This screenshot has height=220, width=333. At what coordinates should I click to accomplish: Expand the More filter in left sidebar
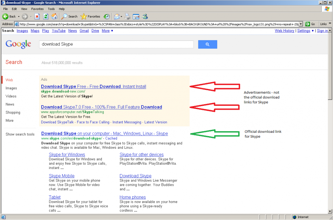[x=9, y=120]
